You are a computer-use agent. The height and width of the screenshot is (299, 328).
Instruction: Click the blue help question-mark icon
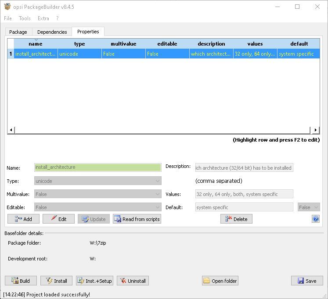[x=316, y=219]
